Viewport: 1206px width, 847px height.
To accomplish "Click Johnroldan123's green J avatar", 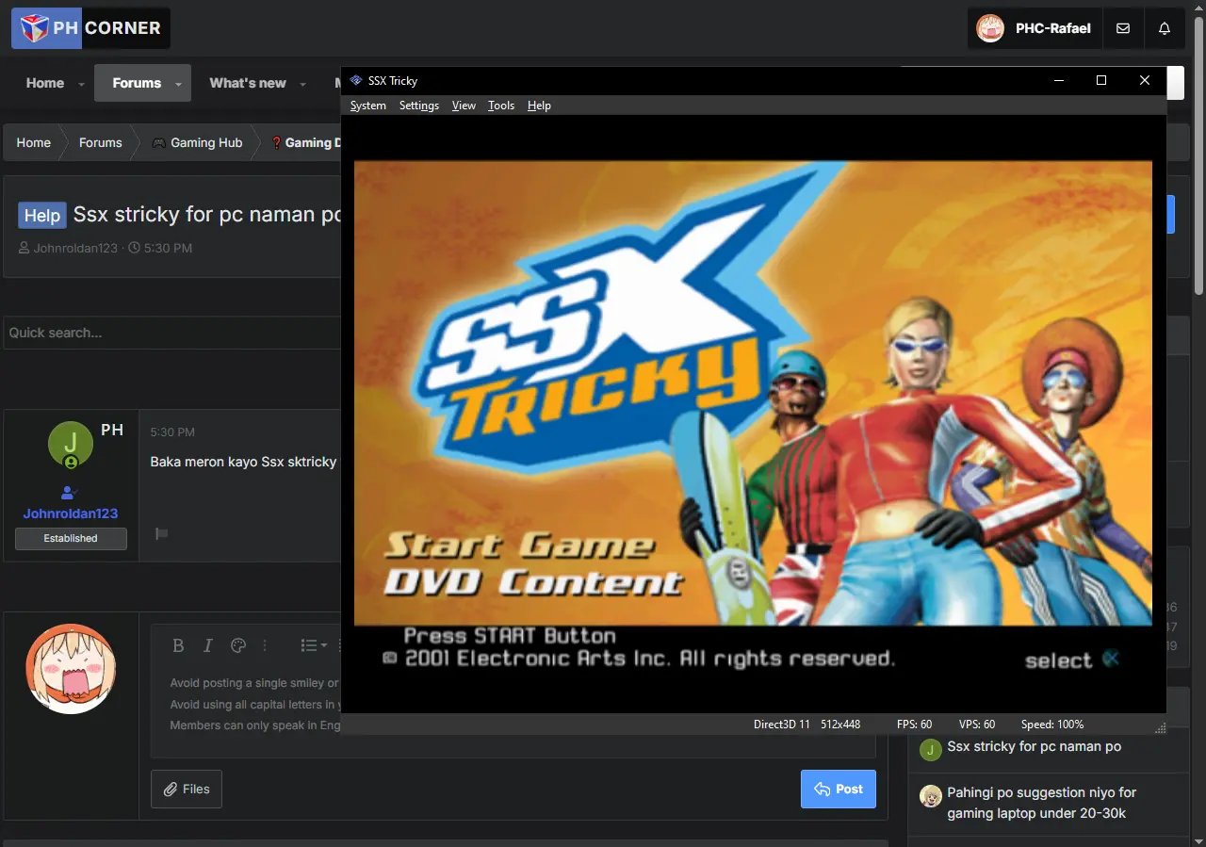I will [x=71, y=444].
